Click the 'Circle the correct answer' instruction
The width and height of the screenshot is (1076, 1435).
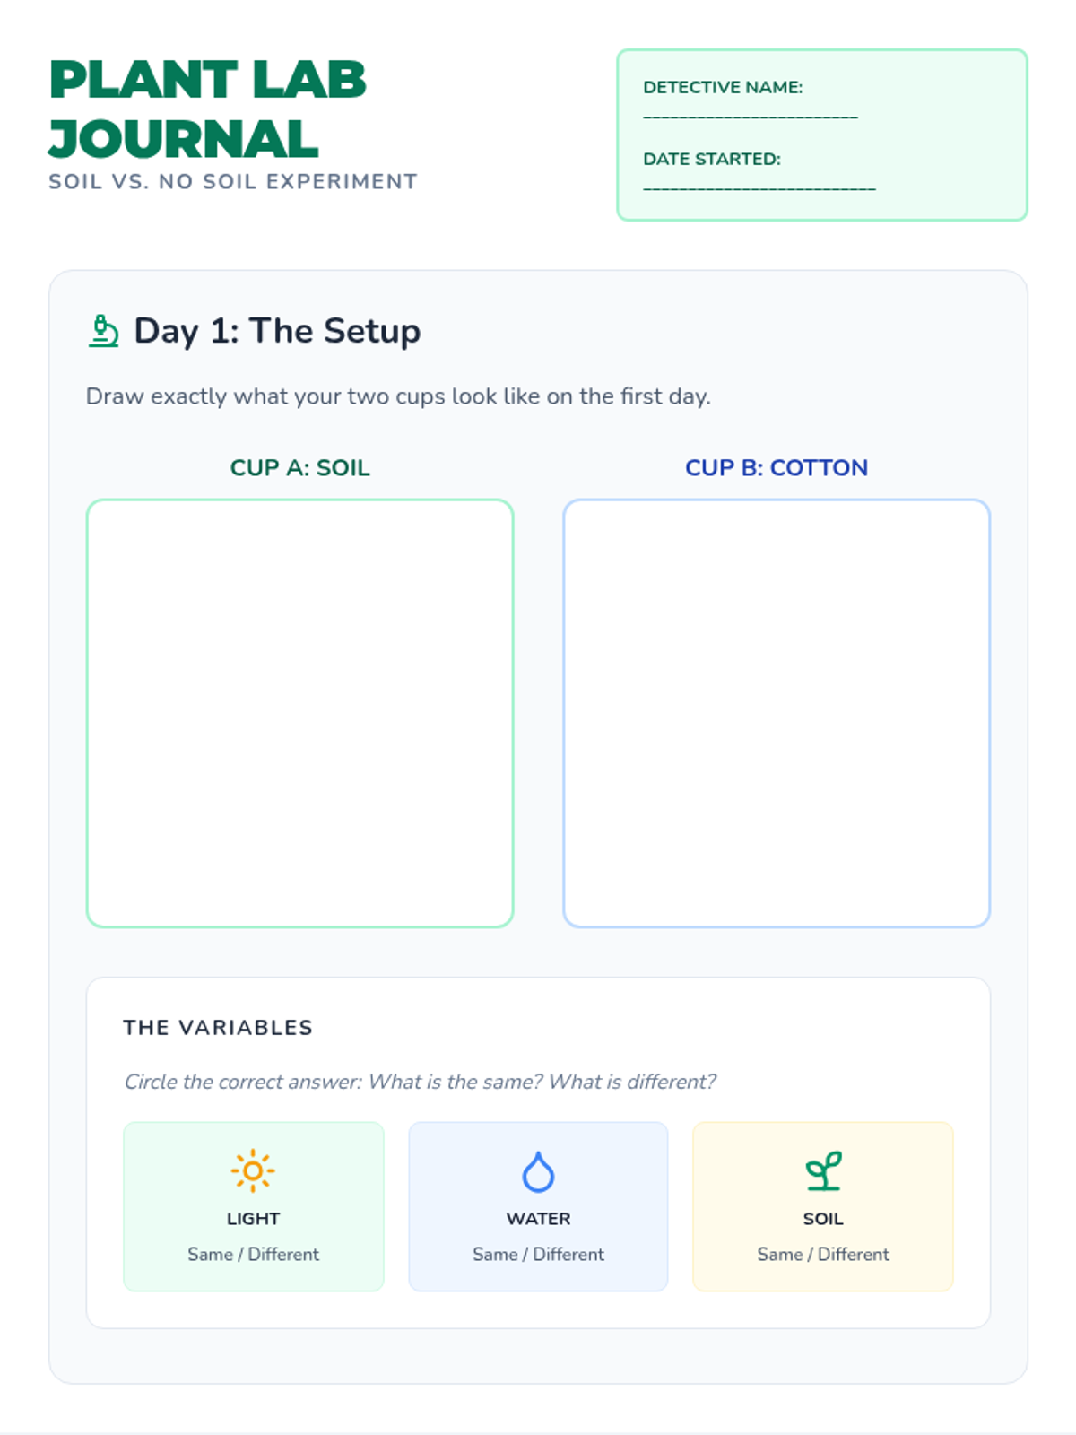(420, 1082)
